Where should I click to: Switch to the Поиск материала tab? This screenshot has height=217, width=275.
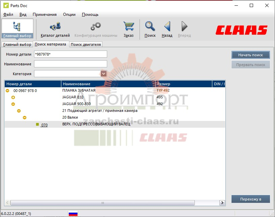pos(50,44)
